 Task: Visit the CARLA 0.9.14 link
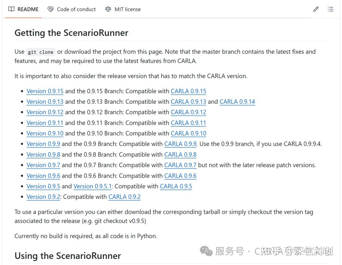coord(237,102)
